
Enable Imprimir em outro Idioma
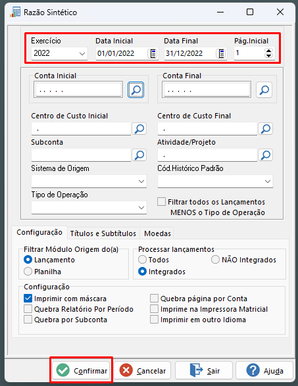154,320
